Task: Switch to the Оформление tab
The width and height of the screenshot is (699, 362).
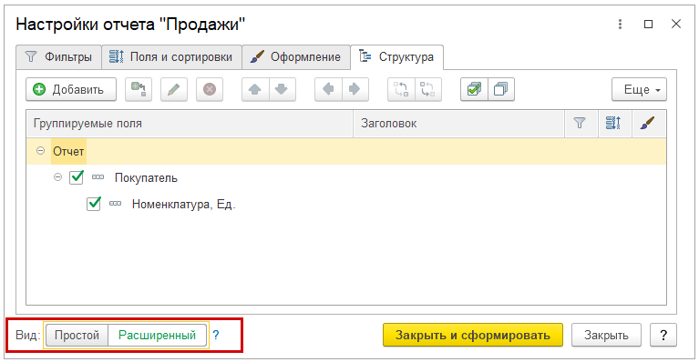Action: (x=296, y=57)
